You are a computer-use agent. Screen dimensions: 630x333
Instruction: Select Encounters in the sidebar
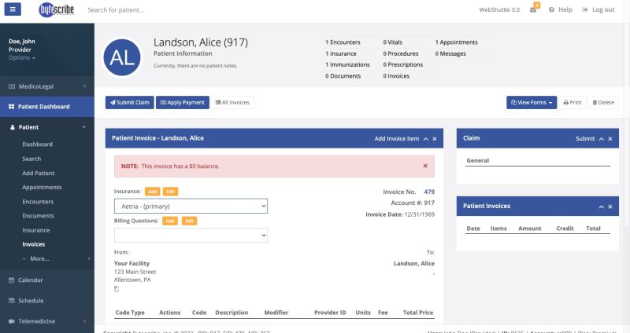(38, 201)
